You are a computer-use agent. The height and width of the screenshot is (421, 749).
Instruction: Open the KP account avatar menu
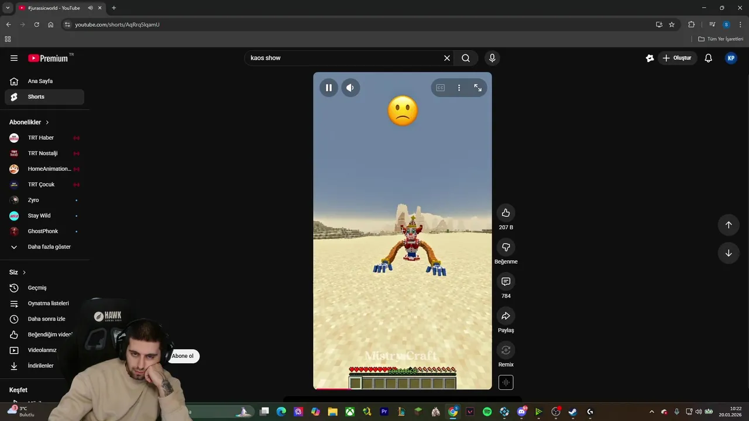(731, 58)
